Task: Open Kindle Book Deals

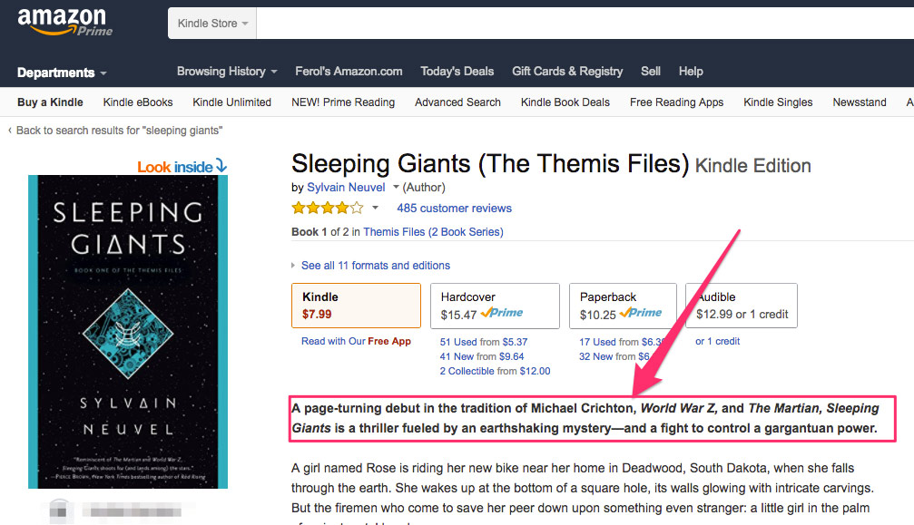Action: tap(565, 102)
